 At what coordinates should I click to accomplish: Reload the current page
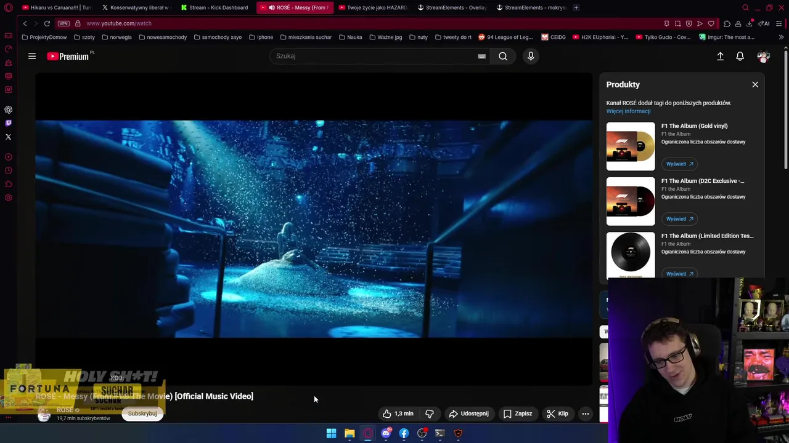click(47, 23)
